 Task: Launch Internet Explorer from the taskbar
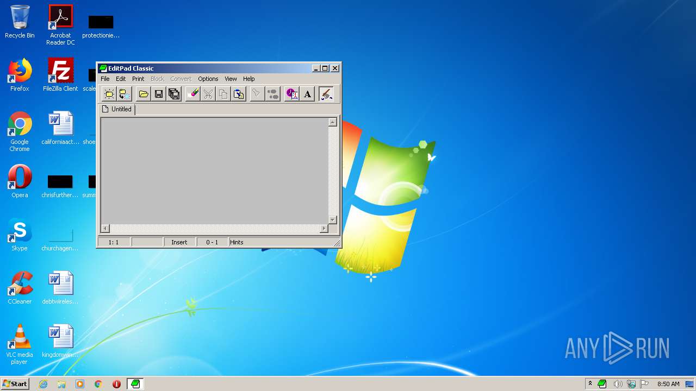coord(43,384)
